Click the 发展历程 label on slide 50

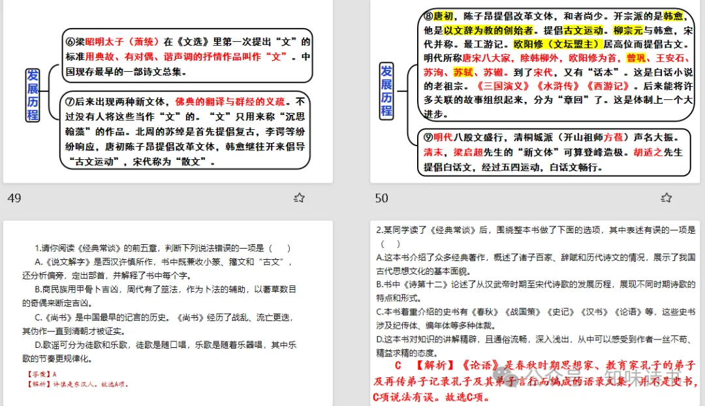click(386, 91)
